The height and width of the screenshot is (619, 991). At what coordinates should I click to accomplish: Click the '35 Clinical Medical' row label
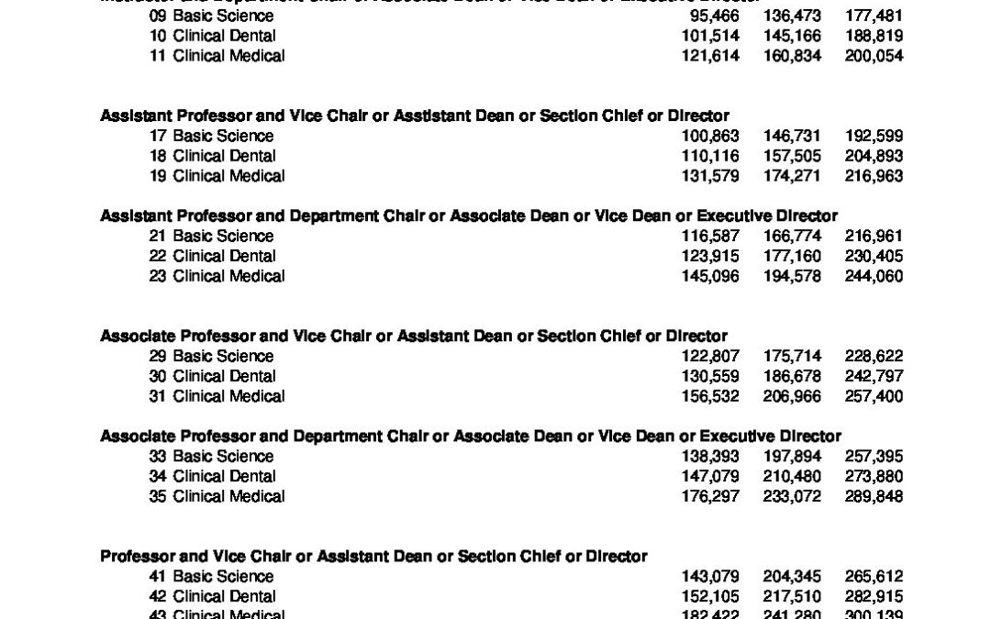click(x=217, y=496)
